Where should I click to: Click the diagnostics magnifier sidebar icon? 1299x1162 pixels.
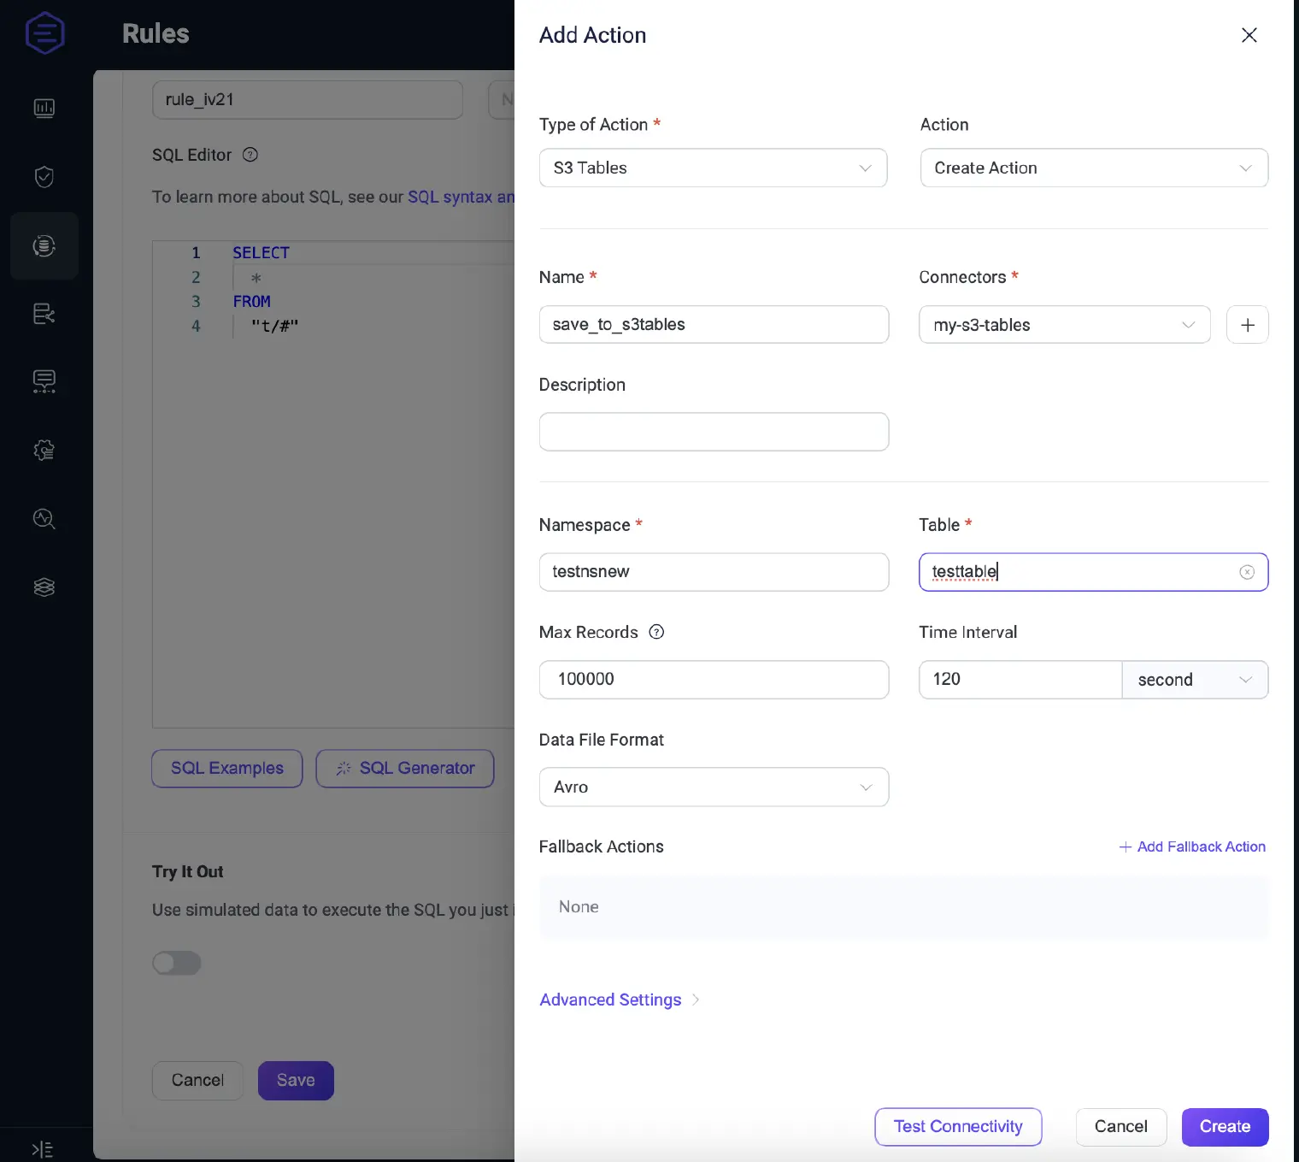coord(44,519)
